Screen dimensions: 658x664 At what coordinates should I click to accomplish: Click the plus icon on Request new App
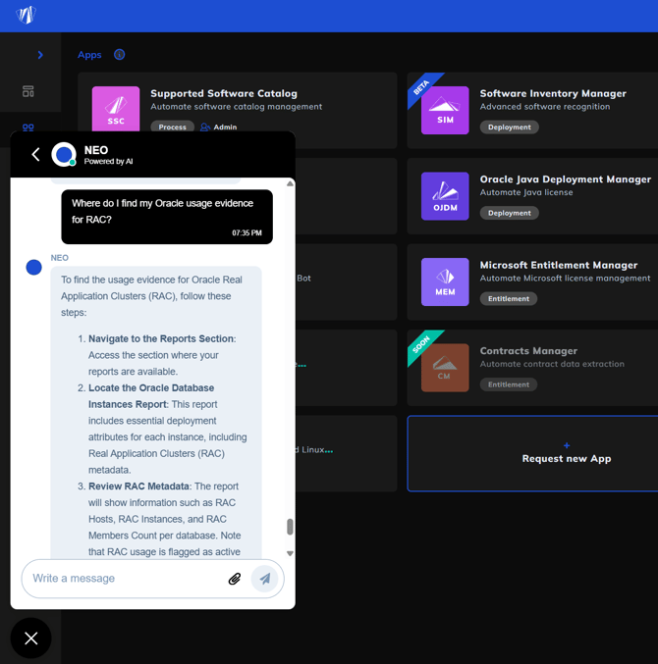[567, 445]
